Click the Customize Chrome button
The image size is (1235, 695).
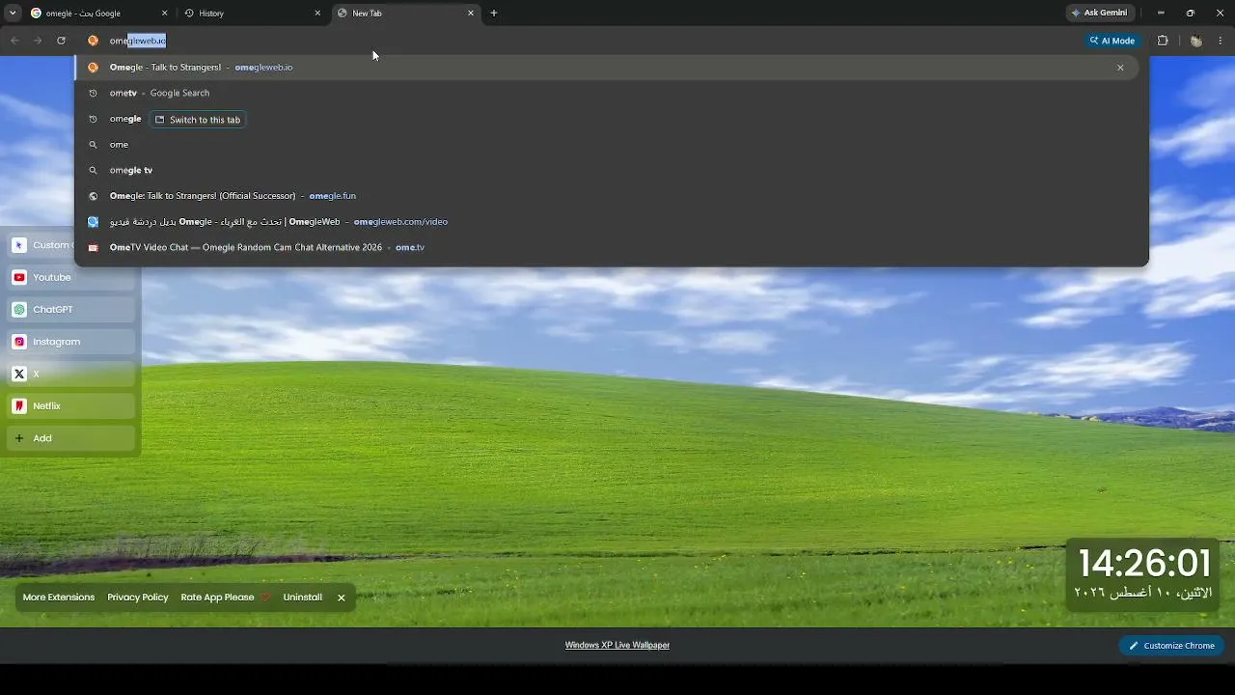pos(1171,646)
